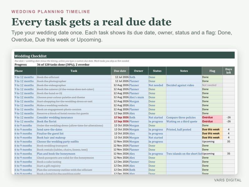This screenshot has width=249, height=187.
Task: Select the red due date of Book the florist
Action: pos(120,121)
